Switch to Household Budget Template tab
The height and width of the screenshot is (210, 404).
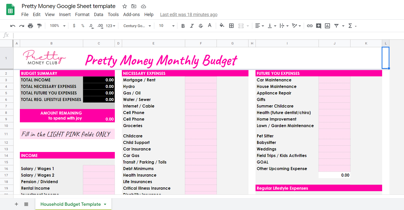pyautogui.click(x=71, y=204)
